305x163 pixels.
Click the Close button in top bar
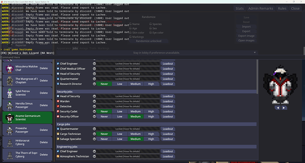295,8
